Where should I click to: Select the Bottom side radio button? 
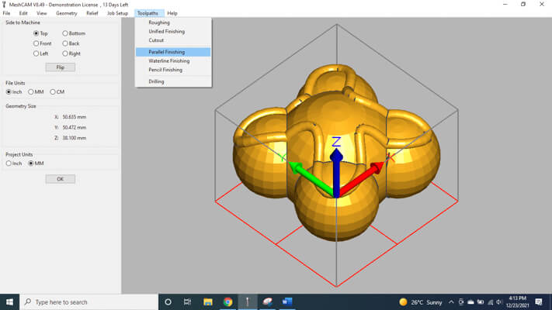pos(65,33)
